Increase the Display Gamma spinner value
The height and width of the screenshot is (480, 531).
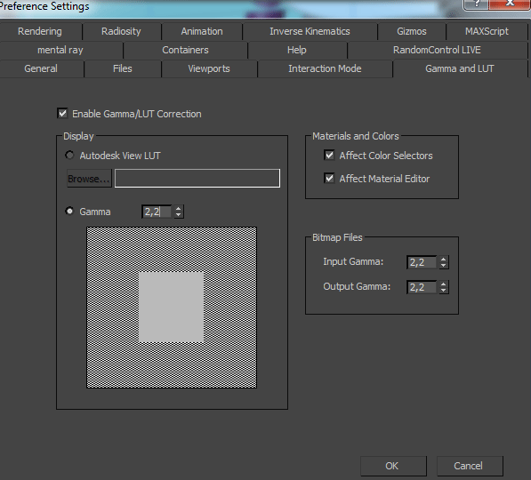179,208
